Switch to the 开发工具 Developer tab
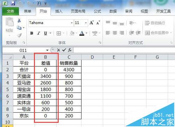The image size is (175, 127). 163,11
